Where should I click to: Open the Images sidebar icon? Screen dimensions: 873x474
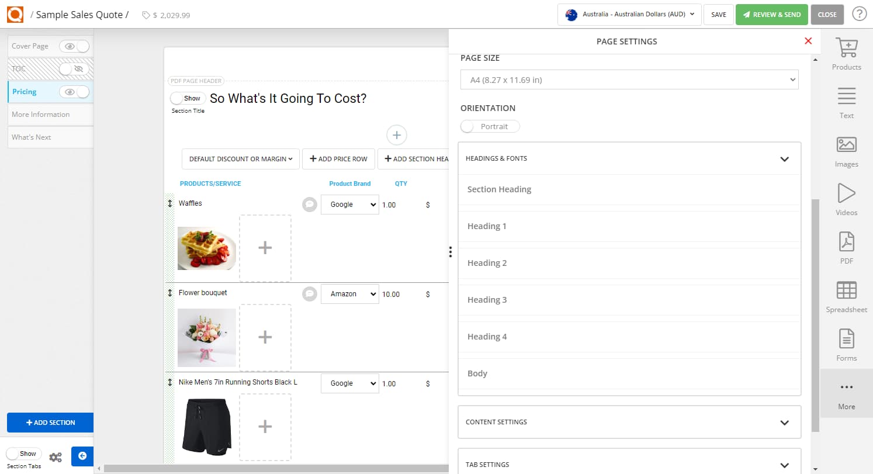click(x=846, y=145)
